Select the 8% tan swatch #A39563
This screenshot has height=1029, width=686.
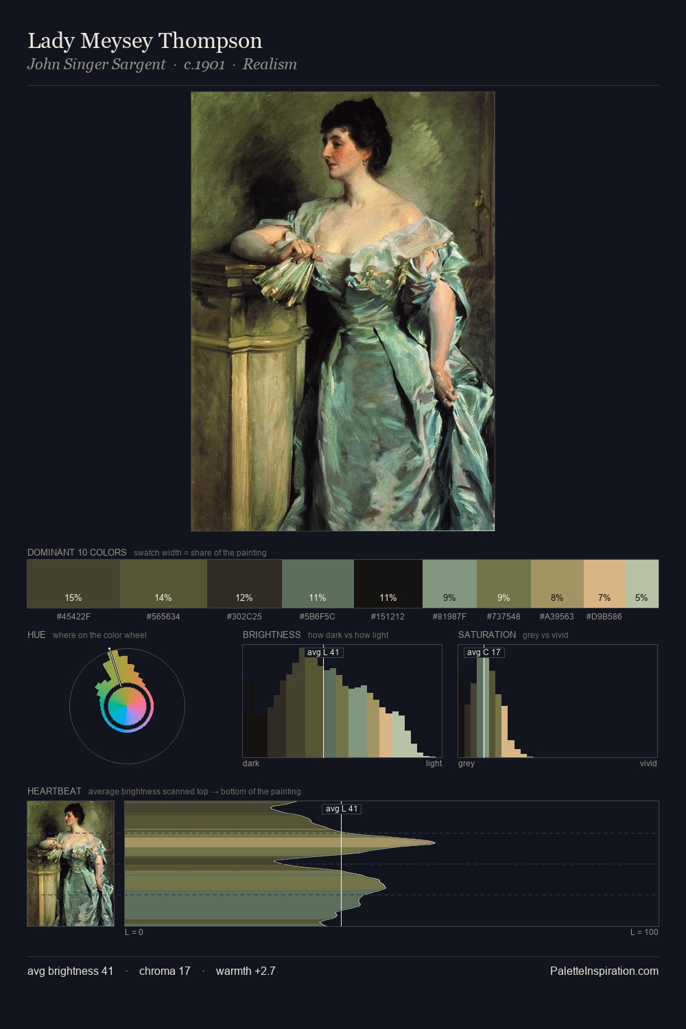[557, 584]
